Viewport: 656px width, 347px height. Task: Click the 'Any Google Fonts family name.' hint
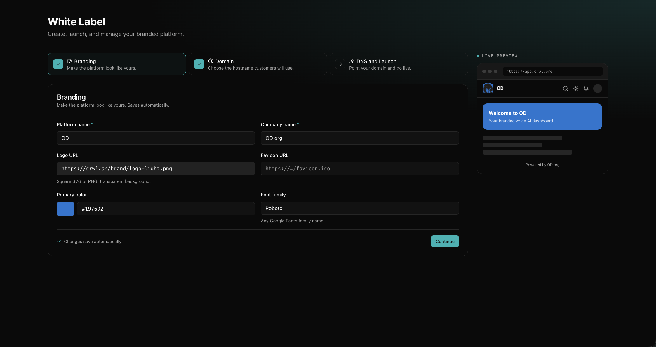pos(293,221)
